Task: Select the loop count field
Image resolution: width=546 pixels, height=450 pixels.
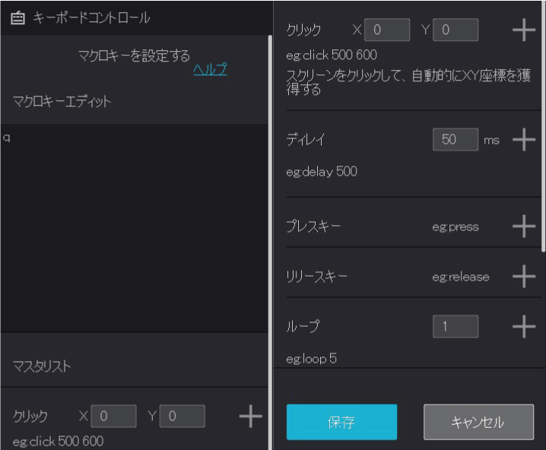Action: [x=455, y=327]
